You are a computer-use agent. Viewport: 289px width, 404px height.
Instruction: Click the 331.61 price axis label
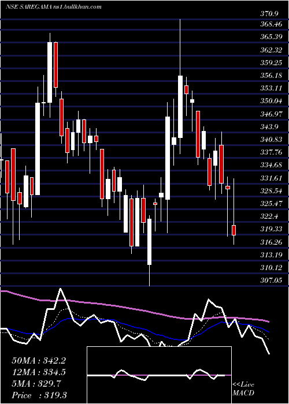[272, 178]
